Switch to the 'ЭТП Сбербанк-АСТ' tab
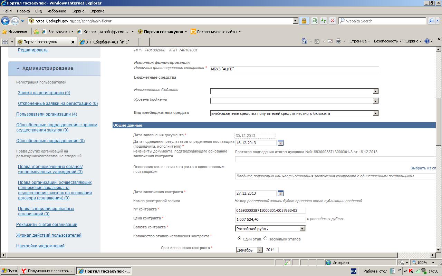 click(x=107, y=42)
